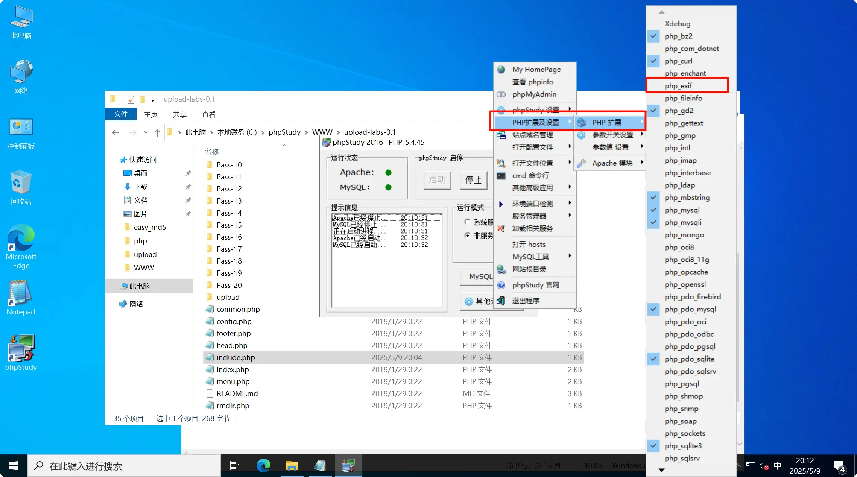Viewport: 857px width, 477px height.
Task: Choose 打开 hosts menu item
Action: click(535, 244)
